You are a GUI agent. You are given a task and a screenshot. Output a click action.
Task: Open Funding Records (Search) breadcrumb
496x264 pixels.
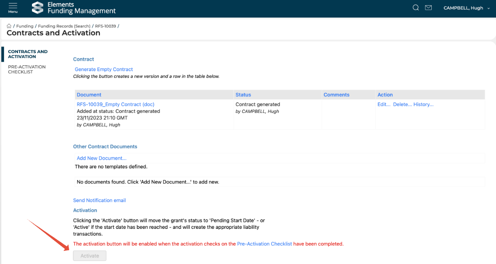[x=64, y=26]
